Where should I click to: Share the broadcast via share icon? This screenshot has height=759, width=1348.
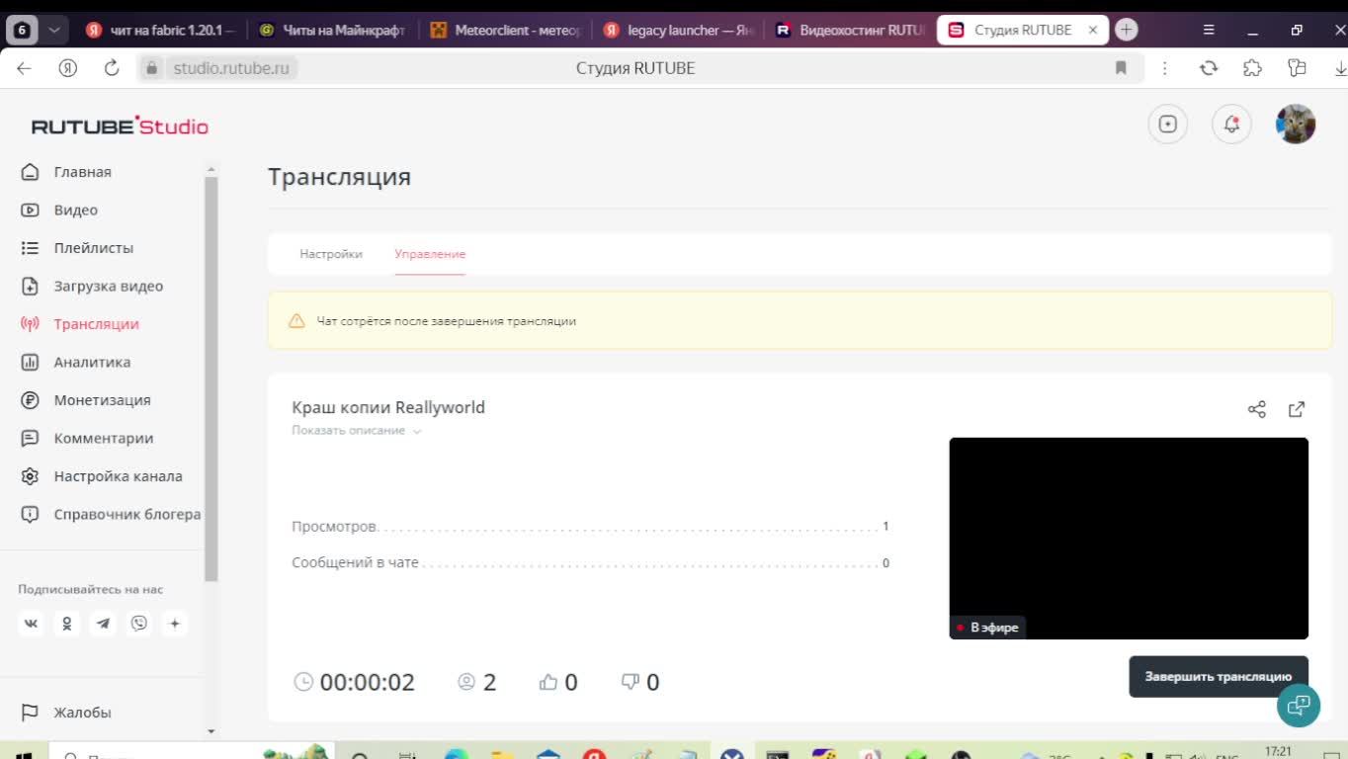pos(1257,409)
